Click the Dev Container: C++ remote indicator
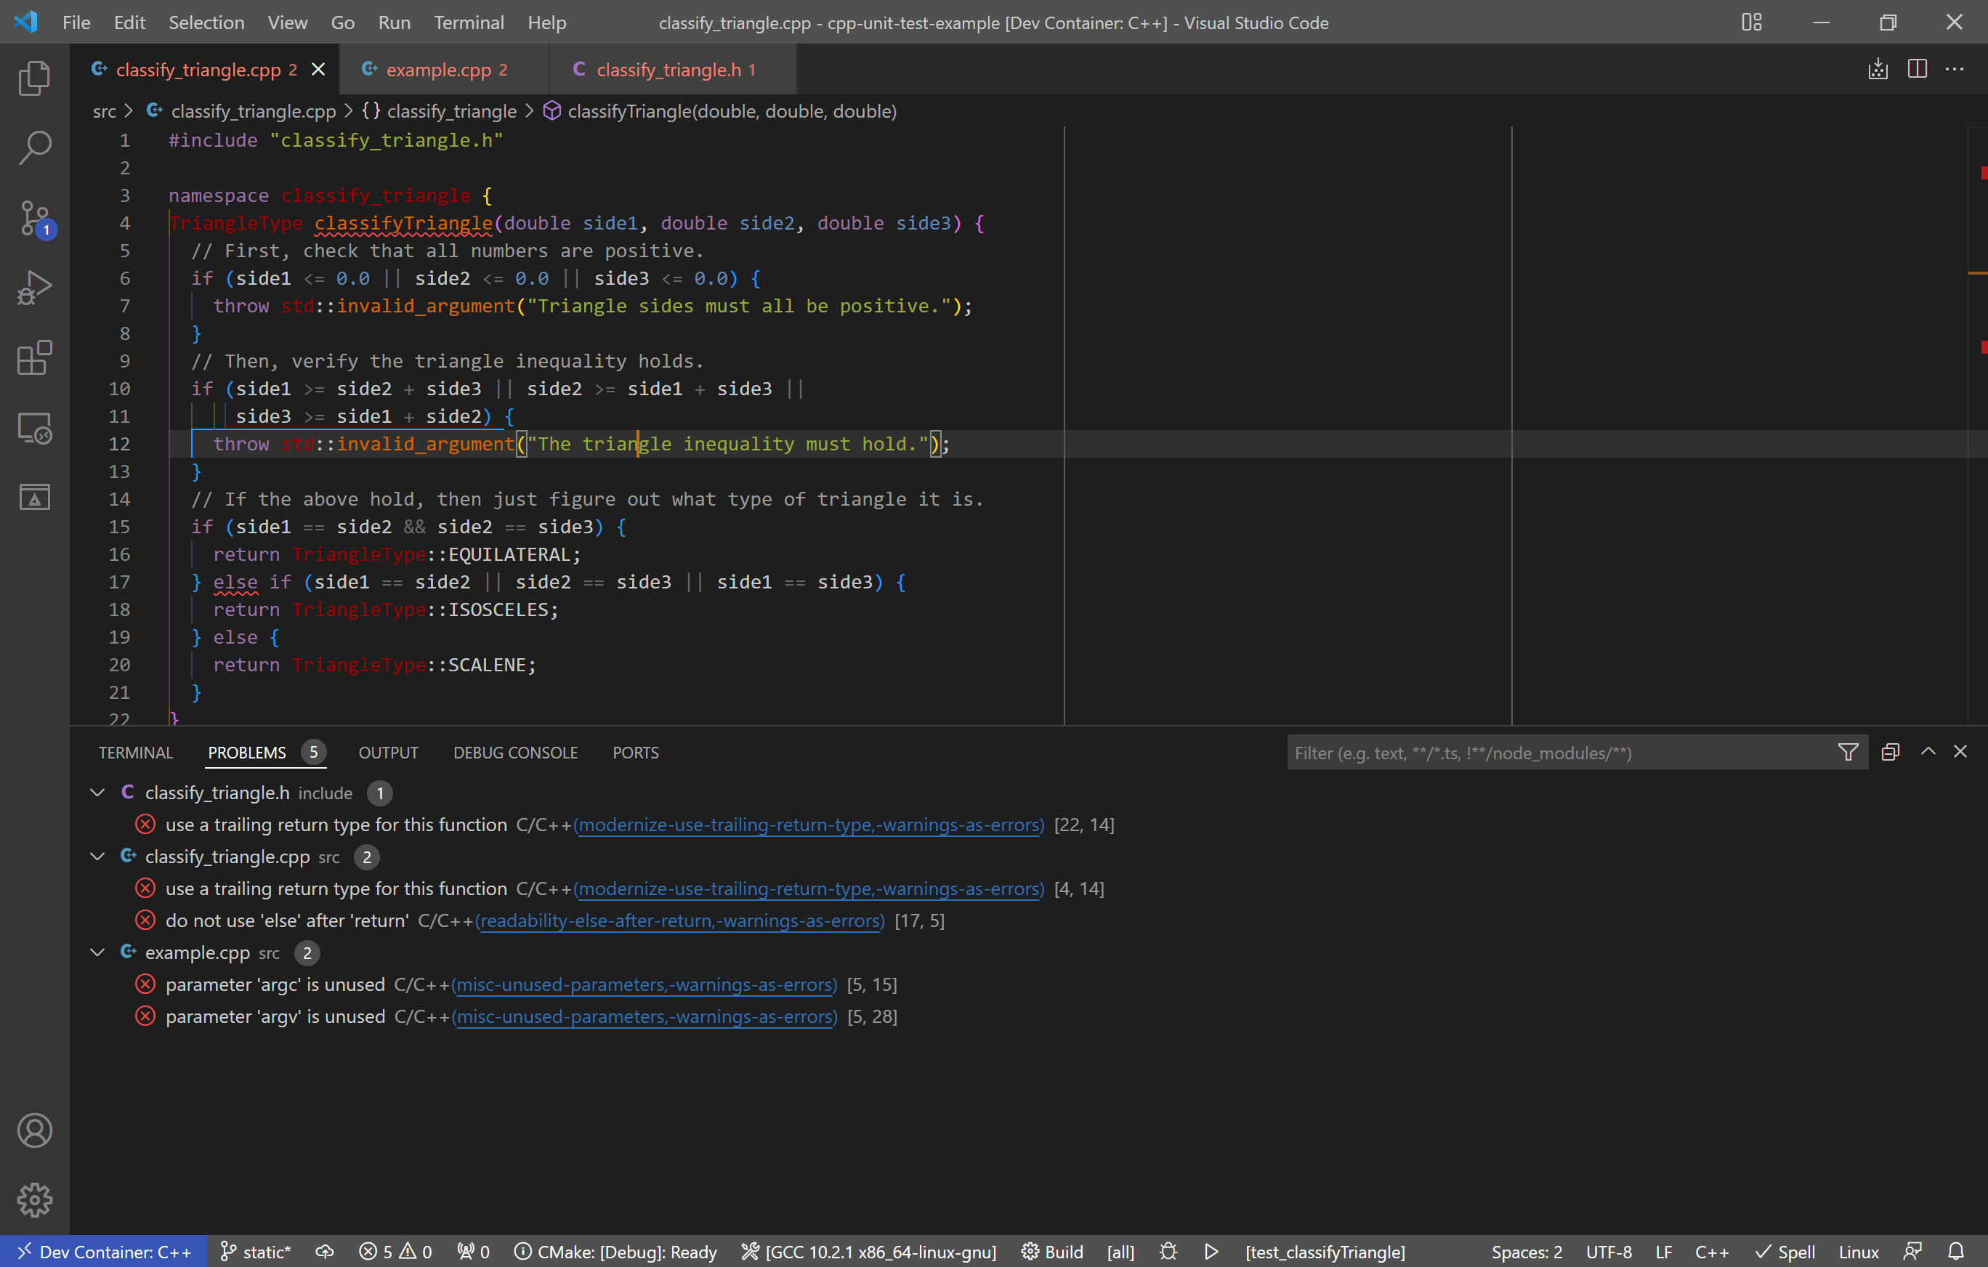Viewport: 1988px width, 1267px height. click(x=104, y=1251)
